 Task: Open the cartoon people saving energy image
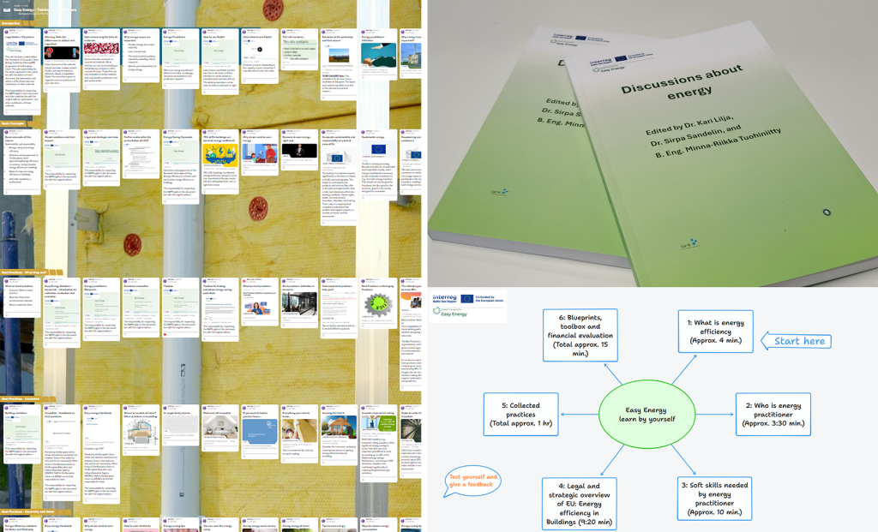click(260, 153)
